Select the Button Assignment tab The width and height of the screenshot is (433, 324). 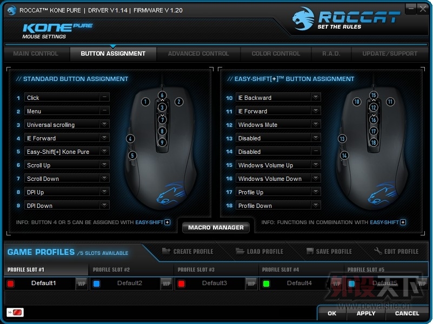click(x=113, y=54)
